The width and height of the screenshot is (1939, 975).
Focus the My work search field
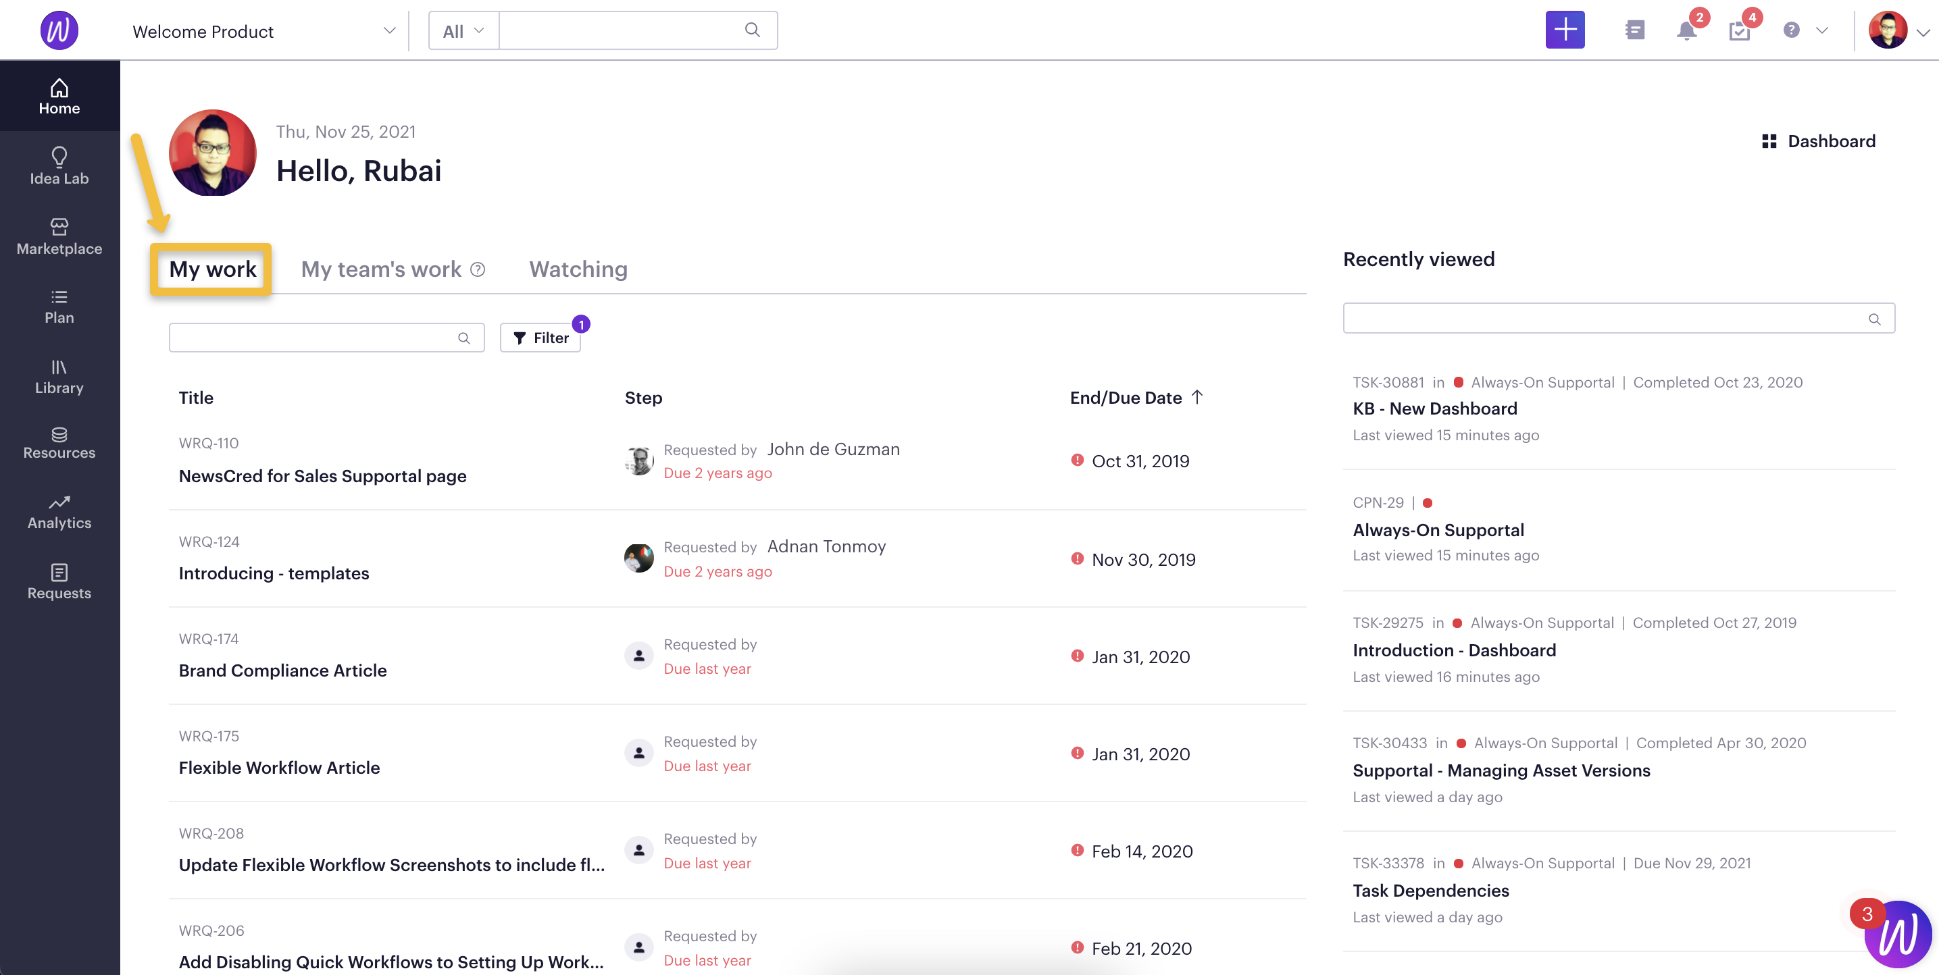[326, 338]
